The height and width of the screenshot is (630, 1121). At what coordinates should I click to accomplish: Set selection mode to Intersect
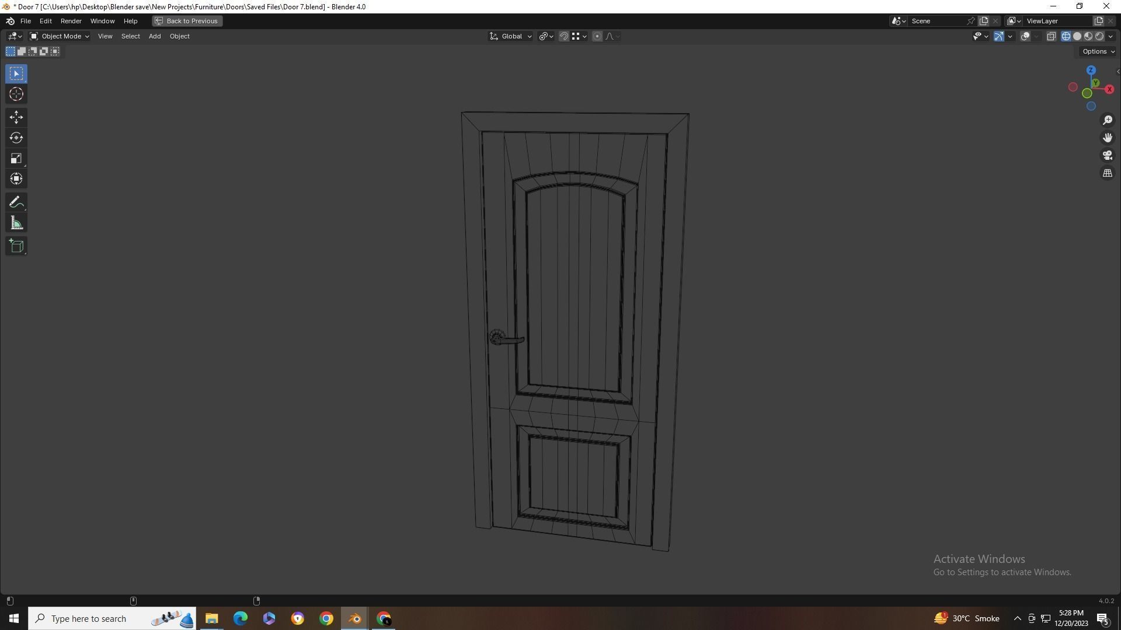[55, 51]
